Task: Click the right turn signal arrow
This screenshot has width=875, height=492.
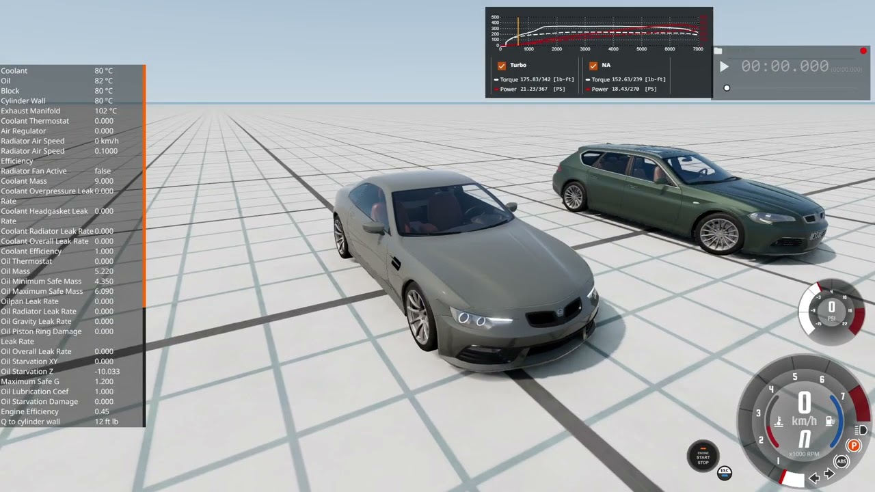Action: (829, 474)
